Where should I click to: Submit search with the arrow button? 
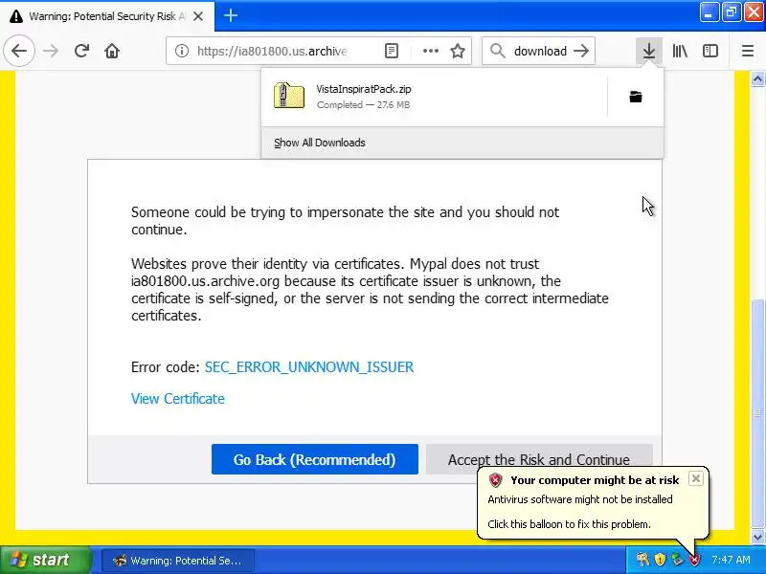pos(581,51)
